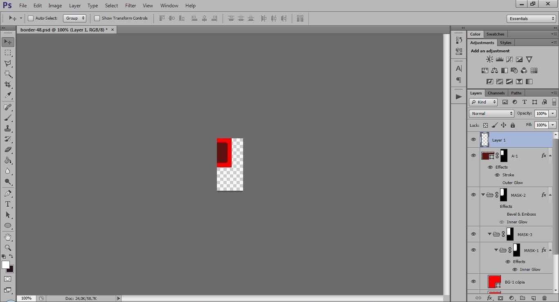The width and height of the screenshot is (559, 302).
Task: Open the Layer menu
Action: coord(75,6)
